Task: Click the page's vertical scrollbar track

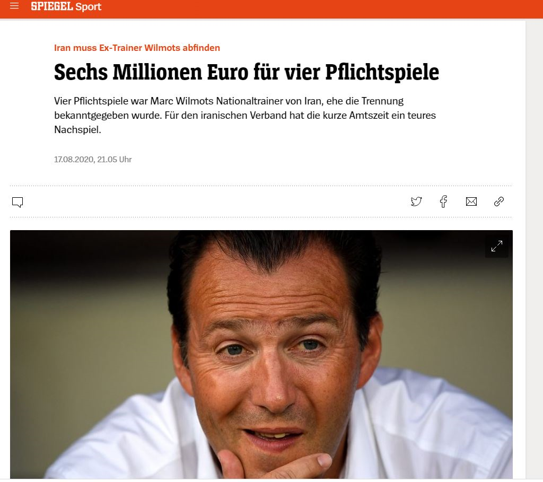Action: point(534,265)
